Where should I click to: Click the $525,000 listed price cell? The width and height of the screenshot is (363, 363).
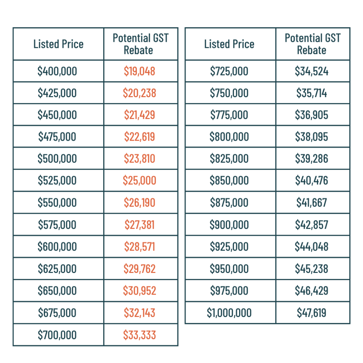pos(58,180)
